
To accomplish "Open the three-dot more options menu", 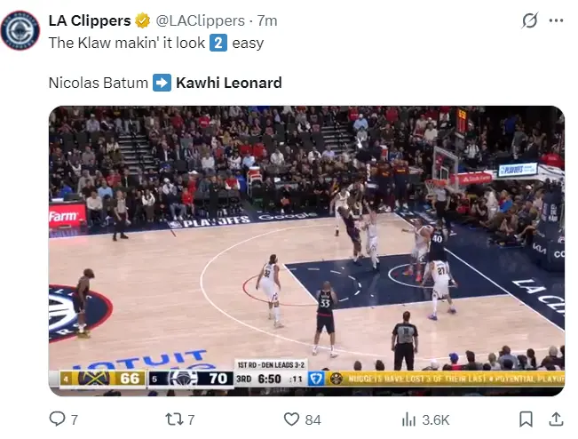I will click(x=556, y=20).
